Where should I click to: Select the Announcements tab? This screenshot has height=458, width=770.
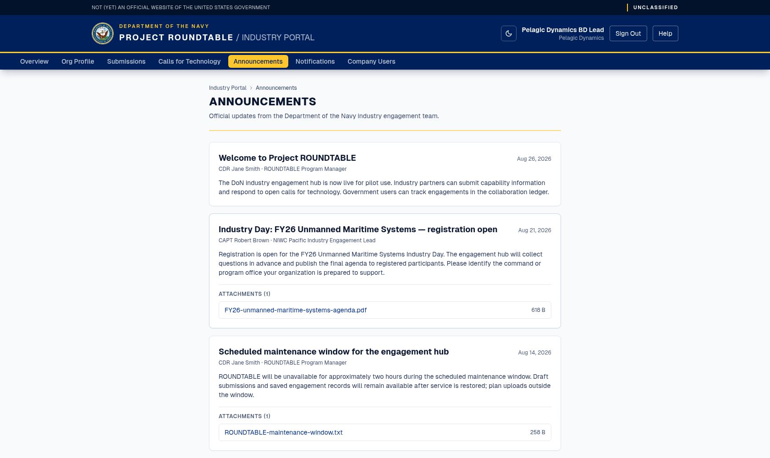(x=258, y=61)
